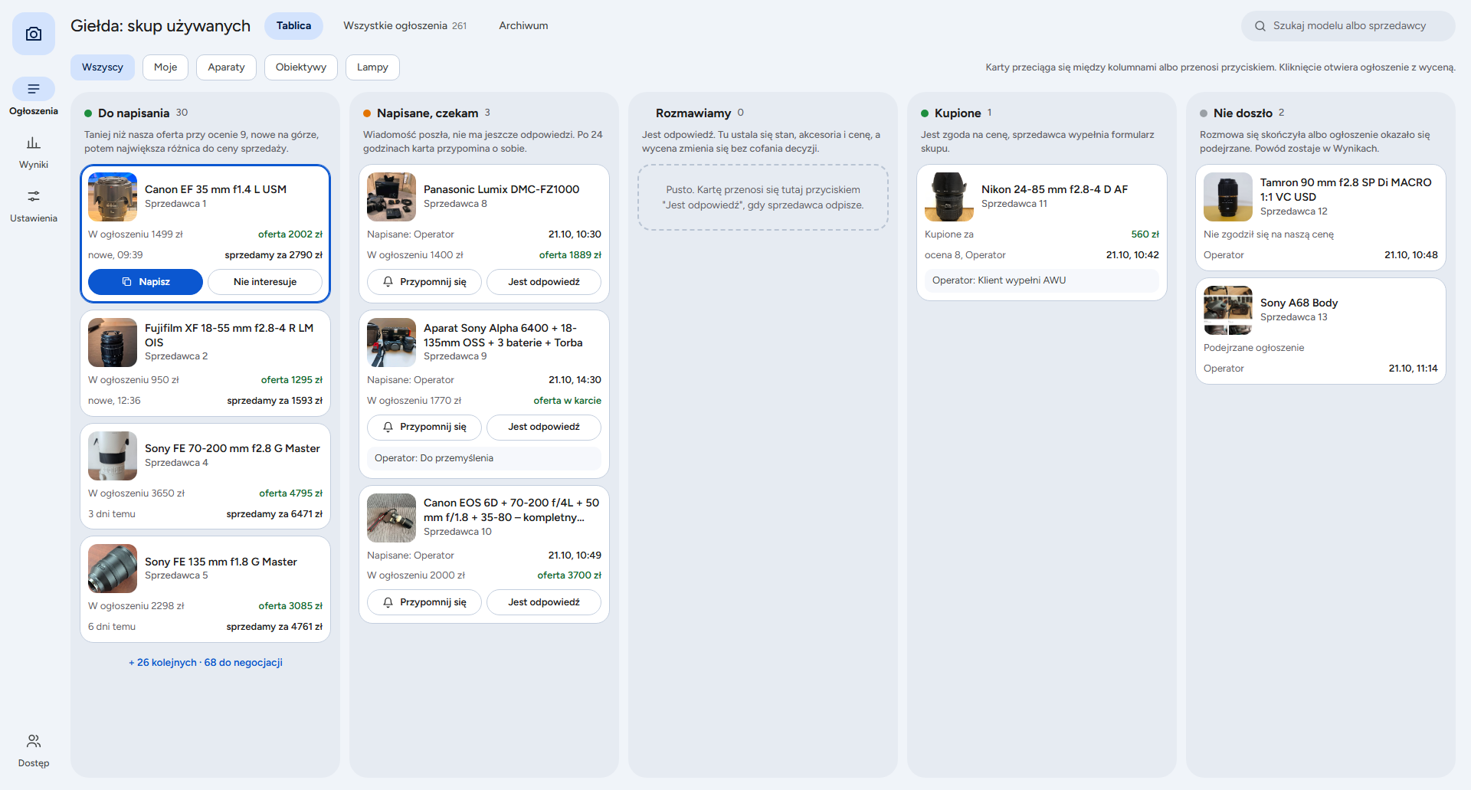Viewport: 1471px width, 790px height.
Task: Select the Wszyscy filter
Action: click(103, 67)
